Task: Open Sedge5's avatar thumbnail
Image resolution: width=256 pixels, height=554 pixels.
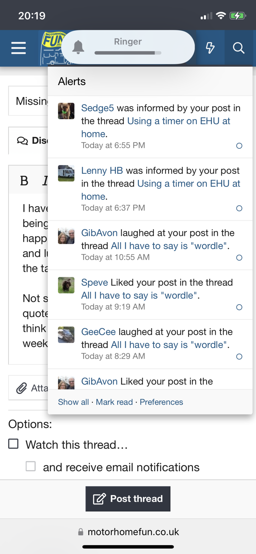Action: pos(66,111)
